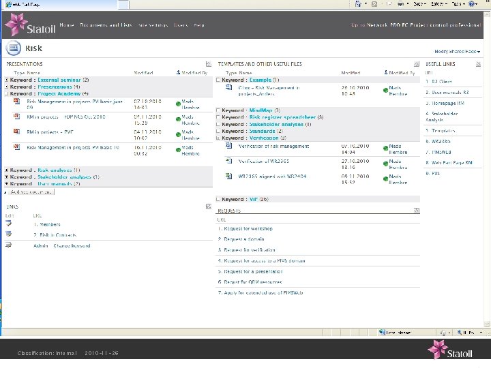
Task: Open Excel icon for WR2365 aligned with WR2404
Action: pos(229,176)
